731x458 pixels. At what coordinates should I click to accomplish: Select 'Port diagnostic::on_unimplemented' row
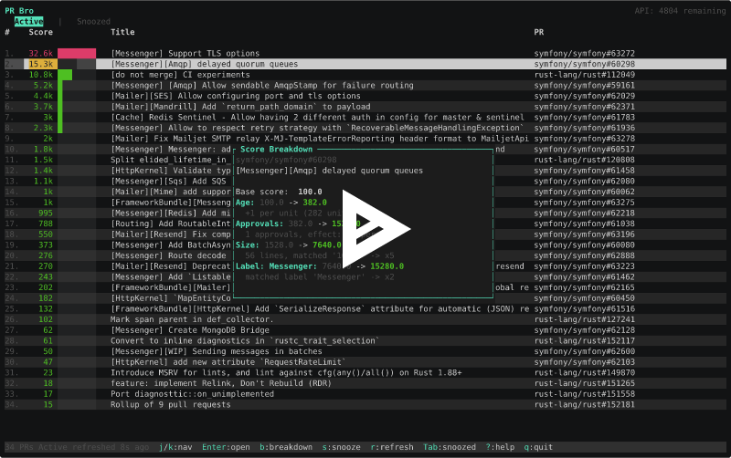[365, 394]
